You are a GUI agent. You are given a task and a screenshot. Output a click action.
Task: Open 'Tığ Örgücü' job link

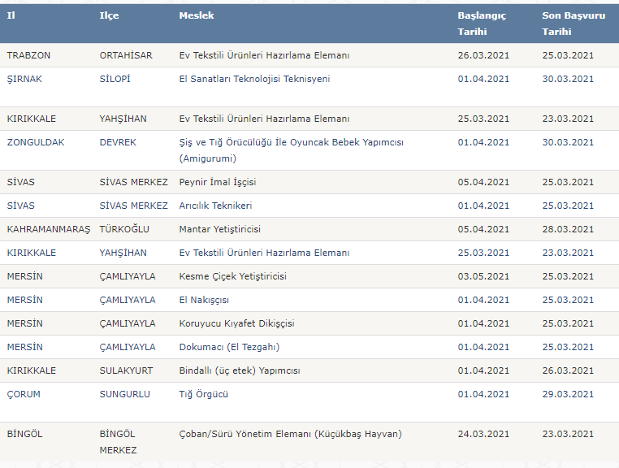click(204, 394)
